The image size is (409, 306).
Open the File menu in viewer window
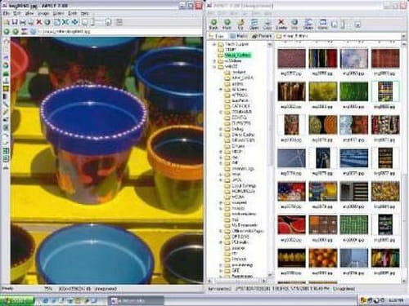tap(7, 13)
